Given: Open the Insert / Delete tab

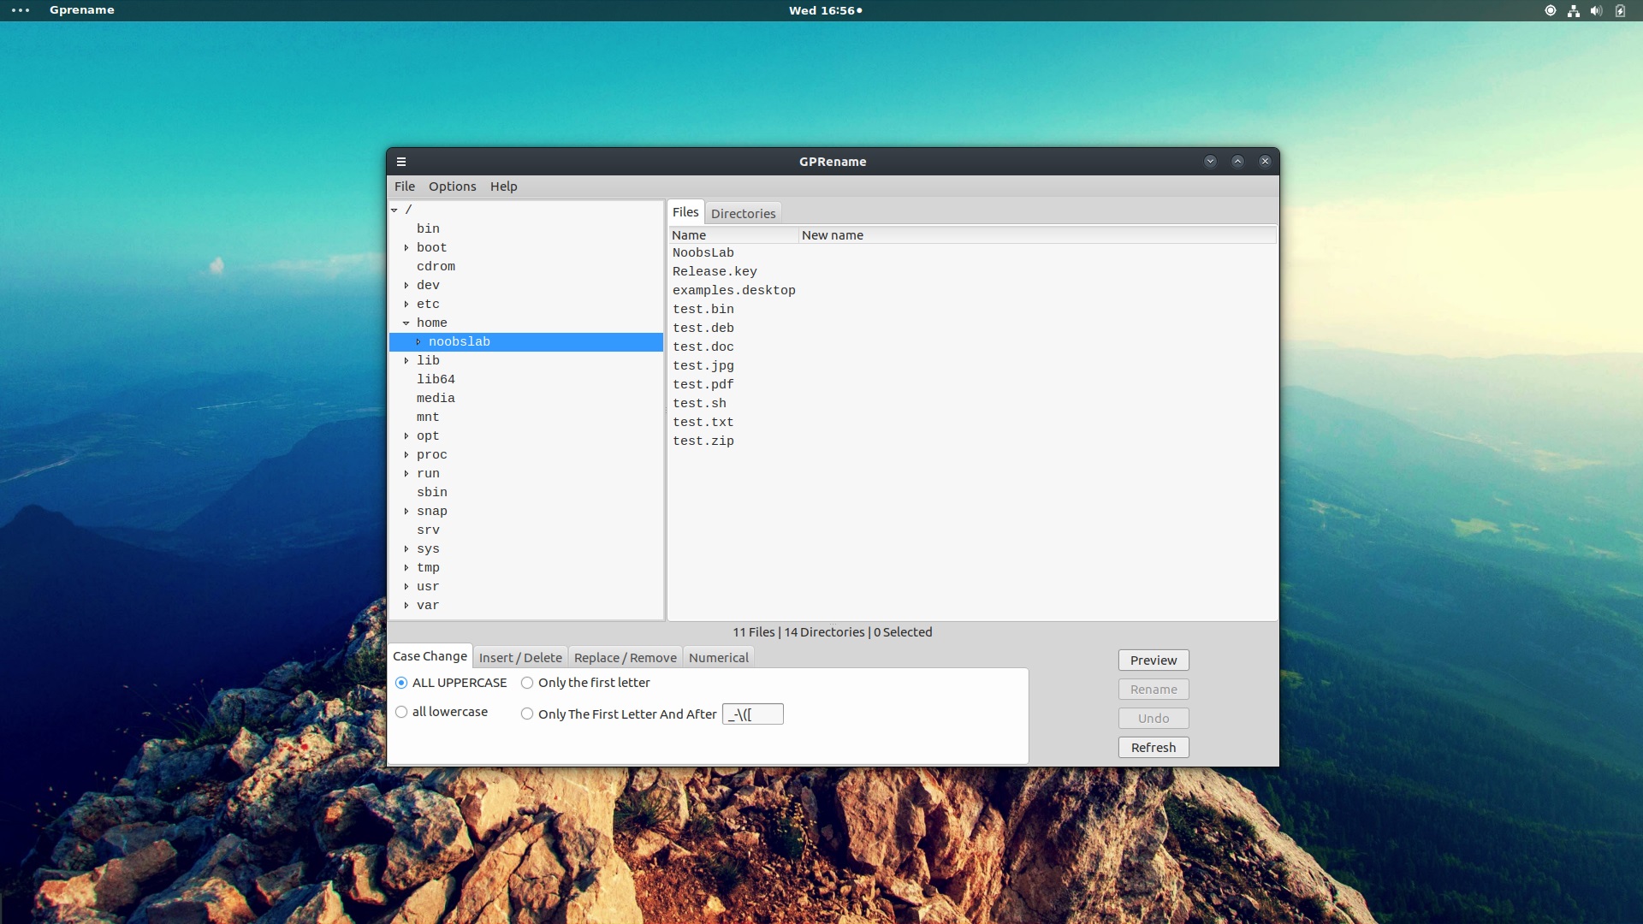Looking at the screenshot, I should click(x=519, y=657).
